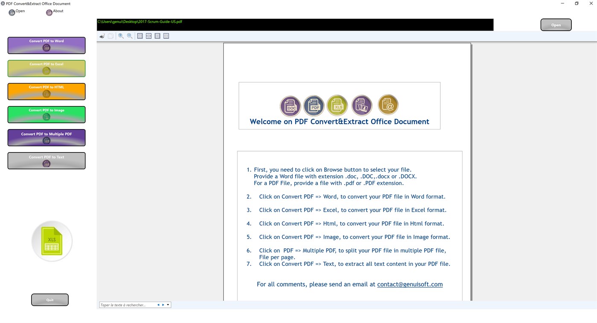
Task: Enable single page view mode
Action: [157, 36]
